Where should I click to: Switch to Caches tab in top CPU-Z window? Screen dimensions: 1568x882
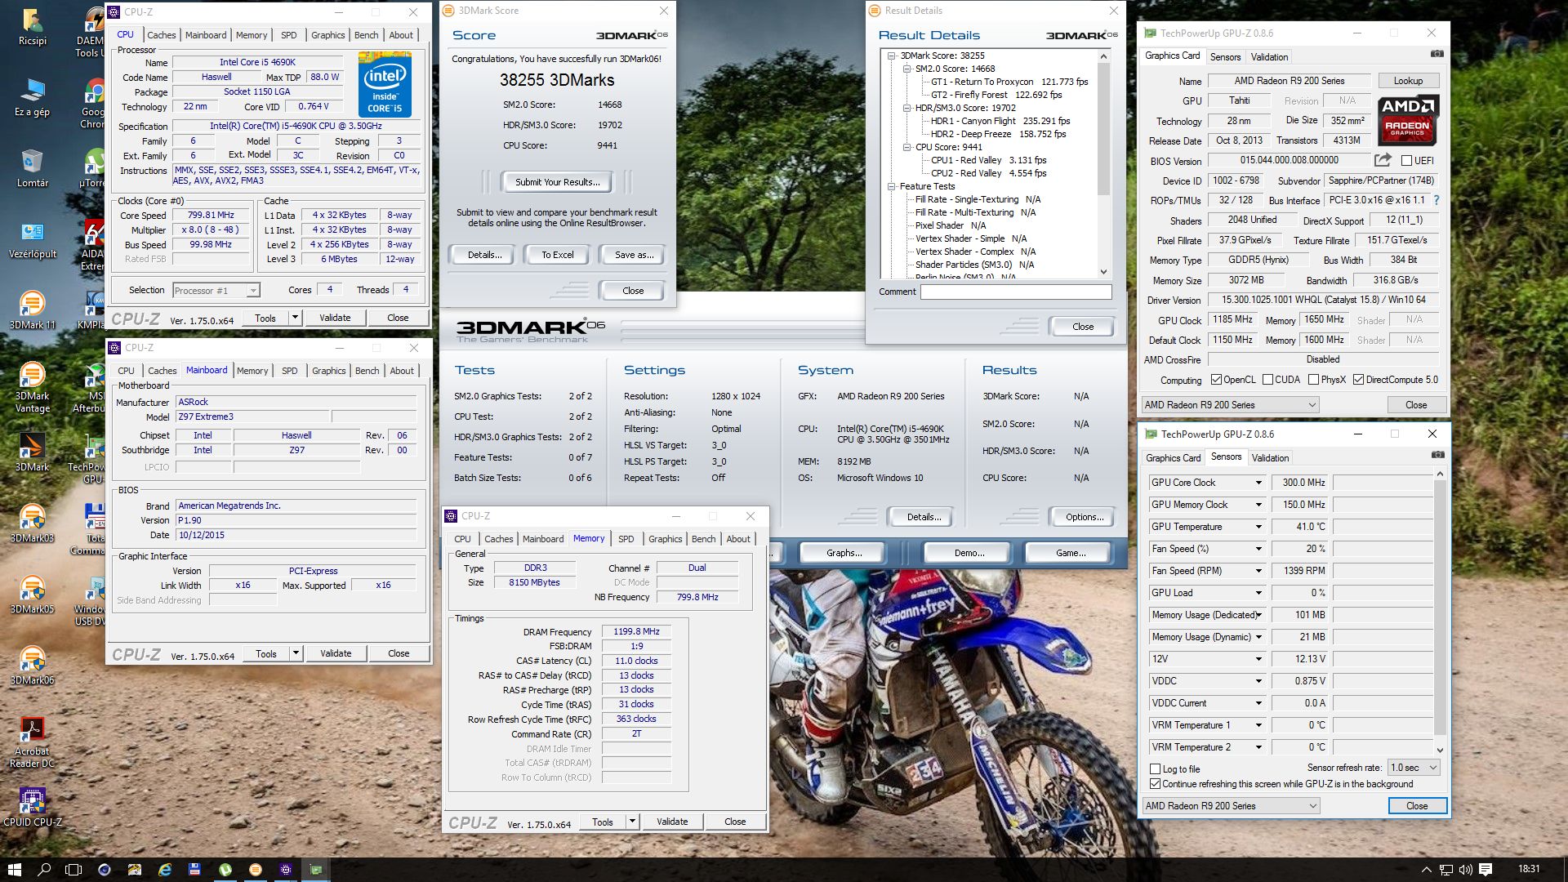[161, 35]
